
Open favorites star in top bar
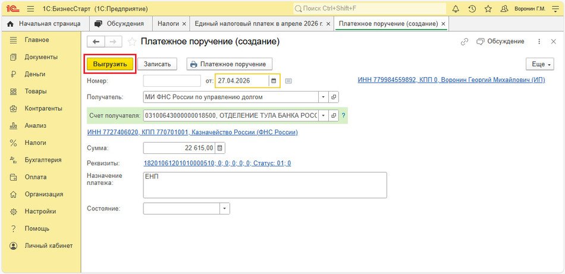pyautogui.click(x=488, y=9)
